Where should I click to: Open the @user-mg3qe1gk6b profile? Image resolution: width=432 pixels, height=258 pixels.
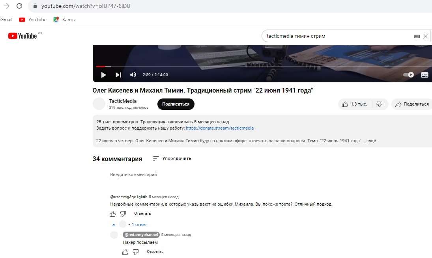(x=129, y=197)
